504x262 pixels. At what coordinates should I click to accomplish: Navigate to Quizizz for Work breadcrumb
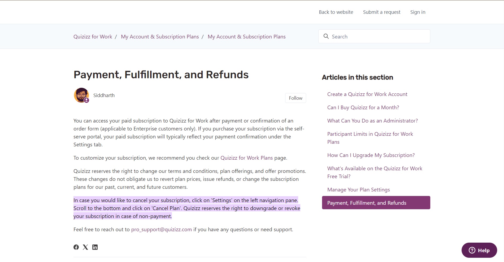point(93,37)
